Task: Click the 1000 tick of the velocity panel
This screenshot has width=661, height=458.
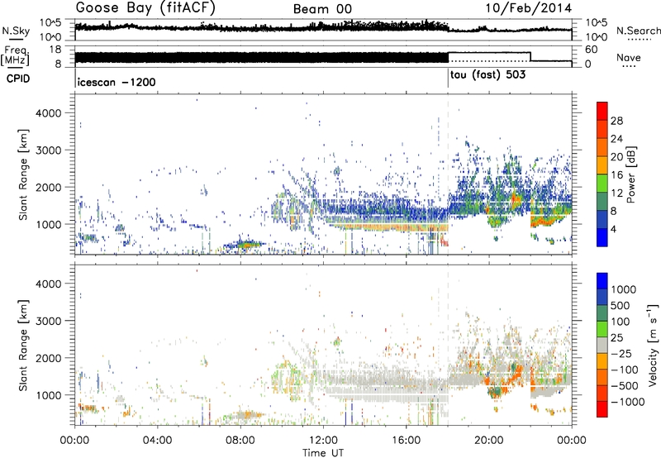Action: point(48,395)
